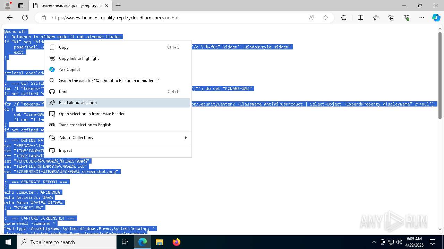Add this page to favorites star
Viewport: 444px width, 249px height.
click(x=325, y=18)
